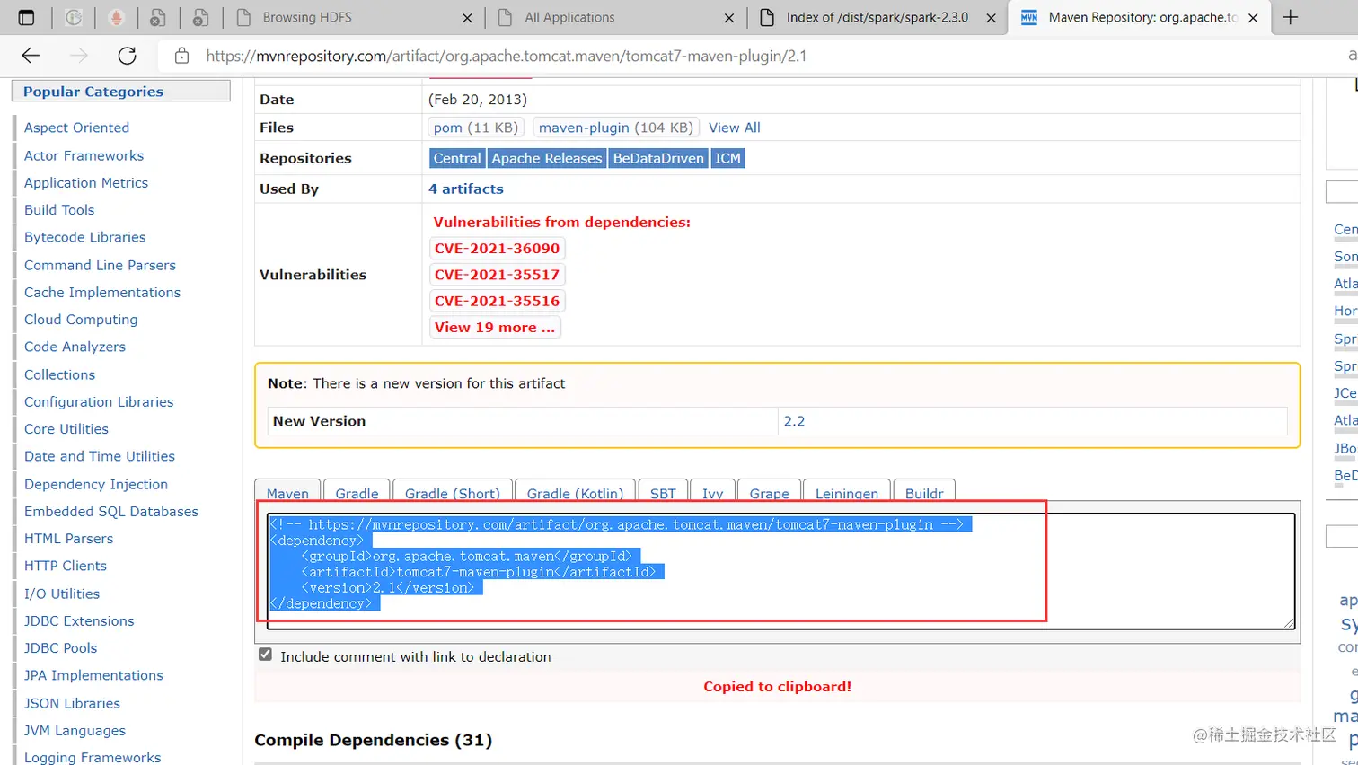Open Application Metrics category
The width and height of the screenshot is (1358, 765).
click(x=86, y=182)
